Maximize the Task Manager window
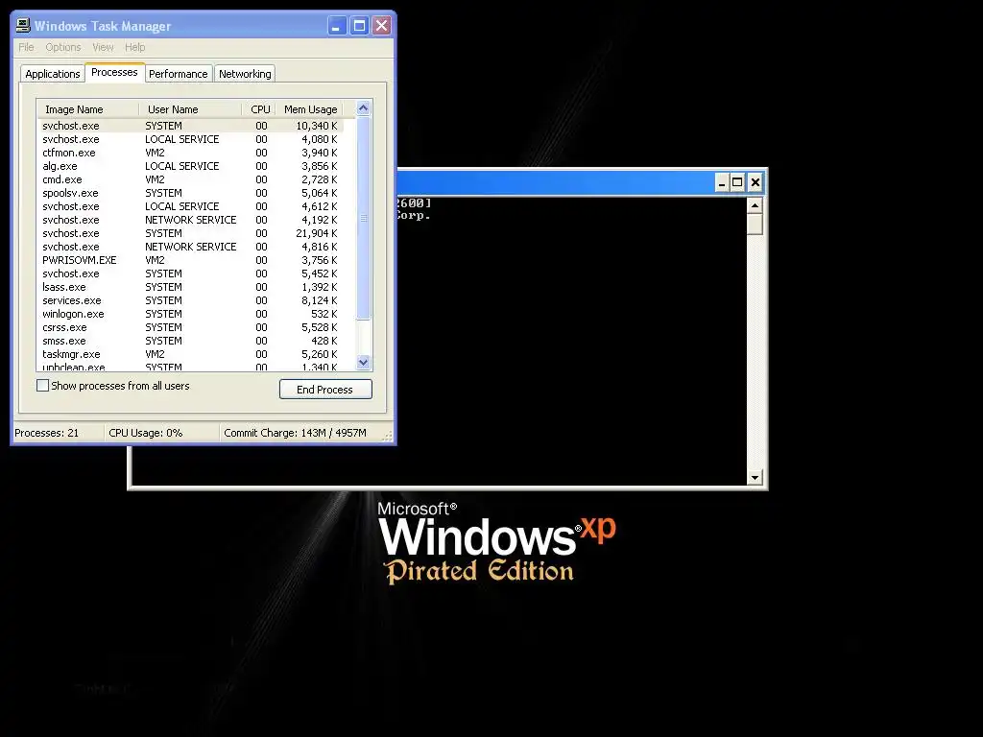The width and height of the screenshot is (983, 737). pos(359,26)
